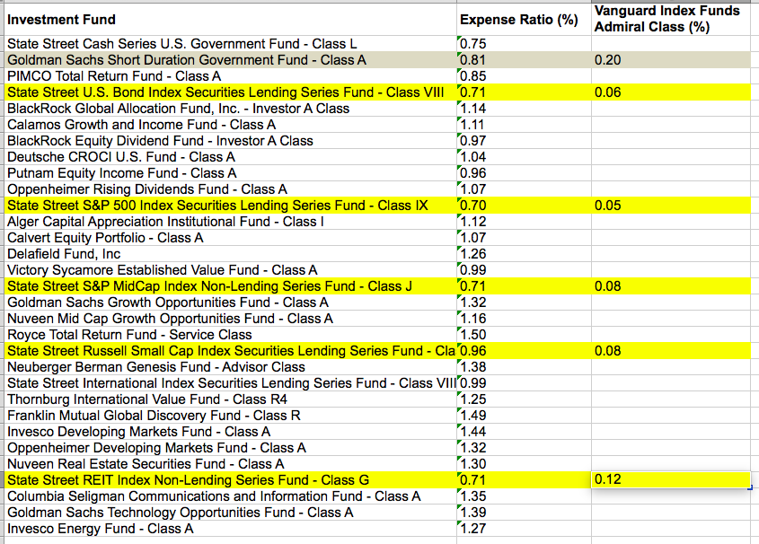
Task: Click expense ratio value 0.97
Action: pos(524,141)
